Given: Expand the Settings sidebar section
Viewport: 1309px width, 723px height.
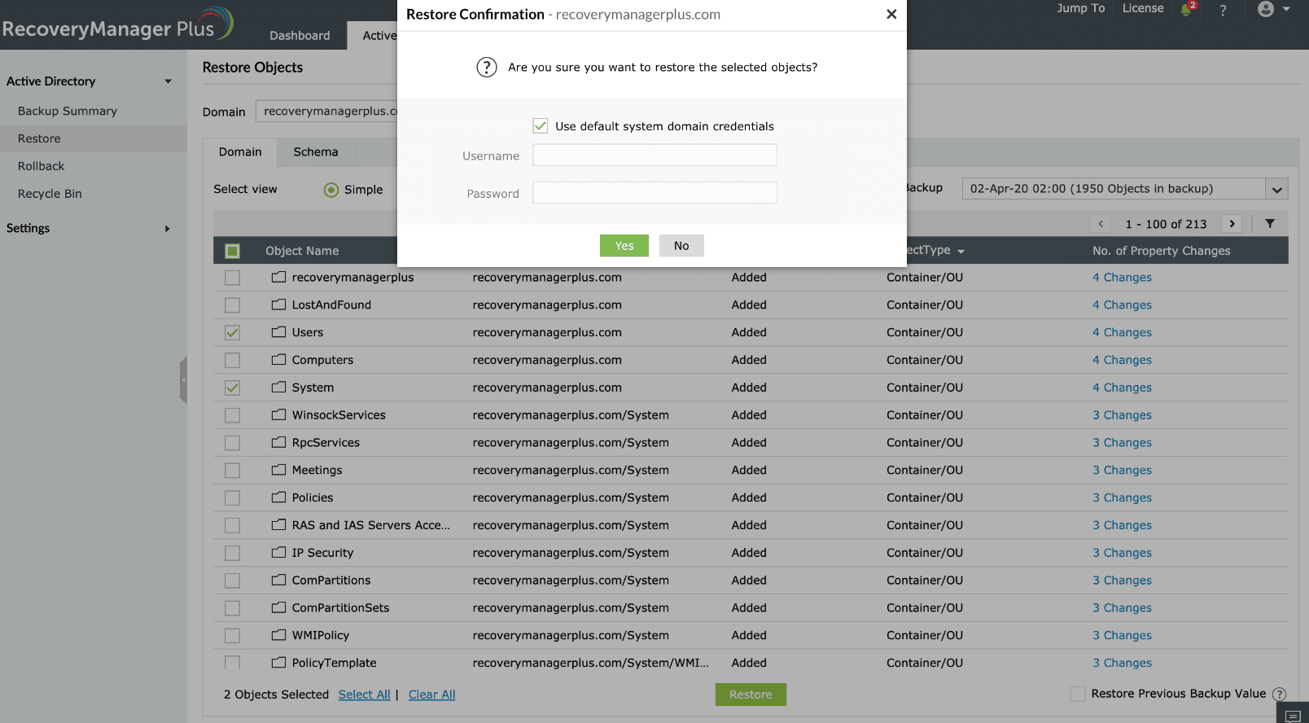Looking at the screenshot, I should (x=168, y=229).
